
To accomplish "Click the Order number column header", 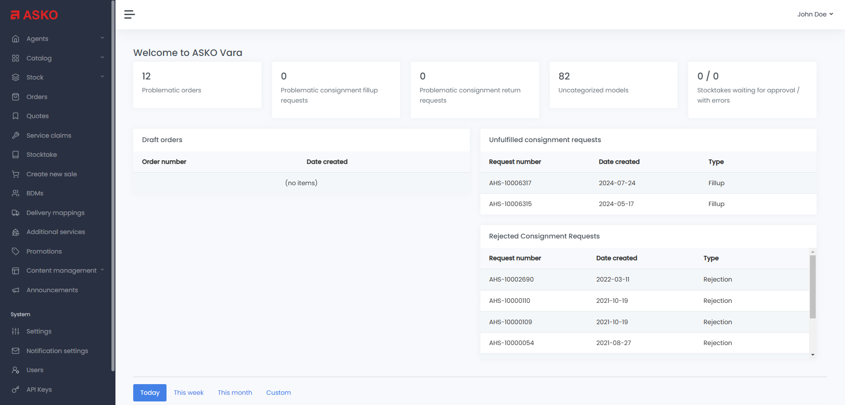I will point(164,162).
